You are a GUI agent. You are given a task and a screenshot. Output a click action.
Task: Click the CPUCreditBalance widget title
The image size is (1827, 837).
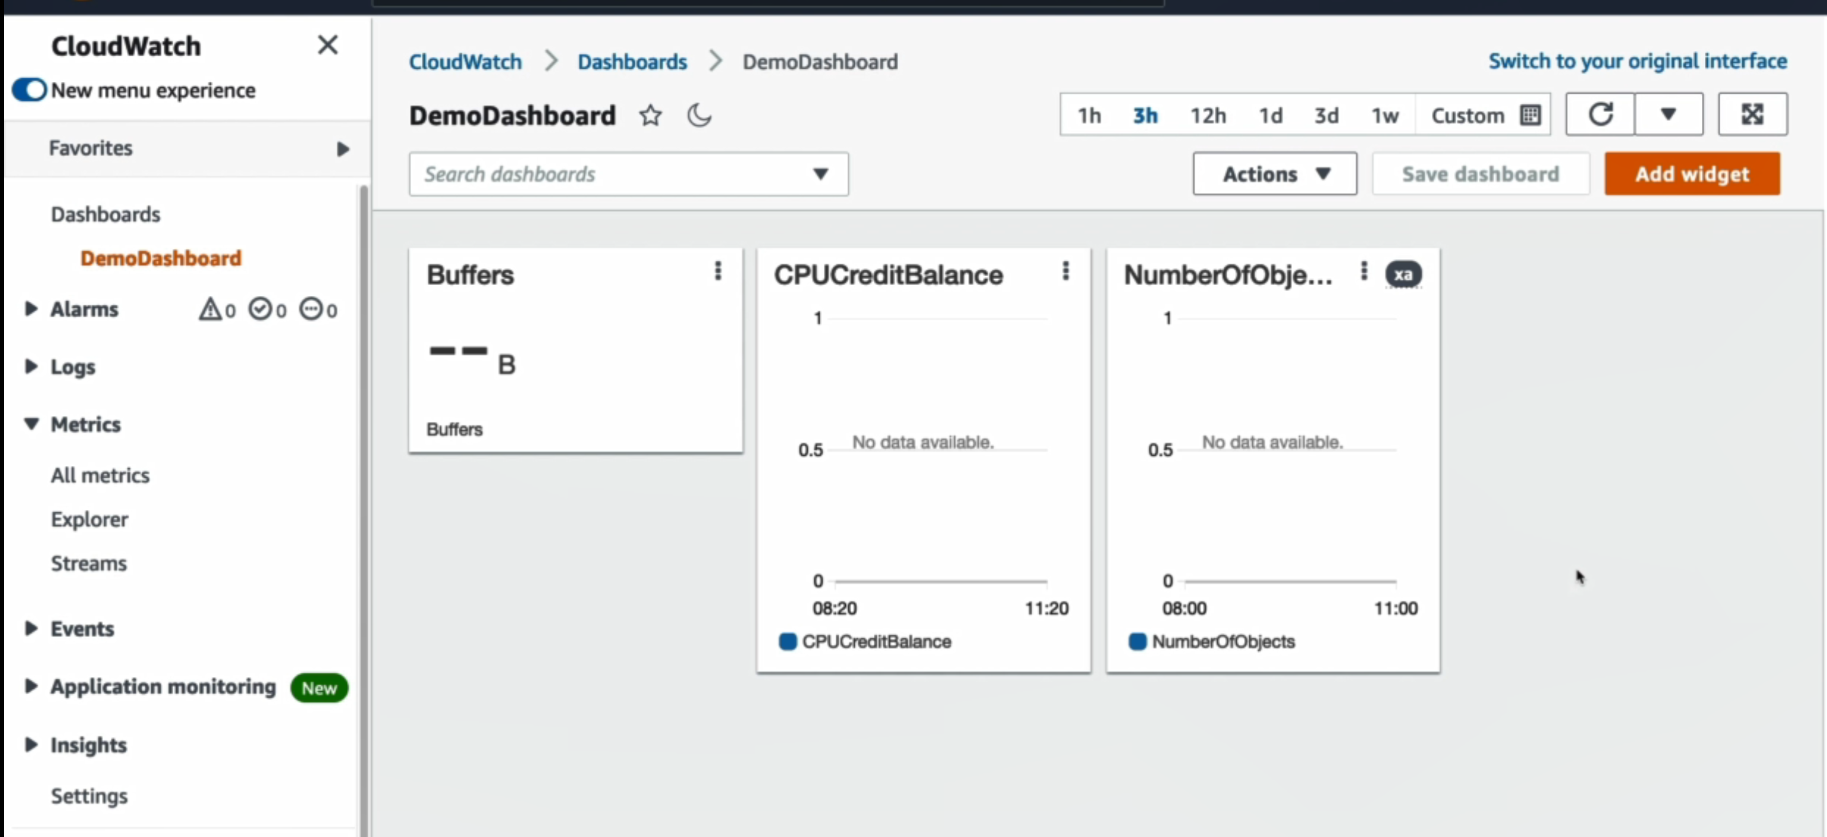(888, 275)
